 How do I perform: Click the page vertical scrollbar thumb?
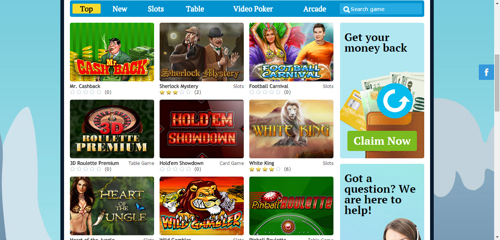click(x=497, y=82)
